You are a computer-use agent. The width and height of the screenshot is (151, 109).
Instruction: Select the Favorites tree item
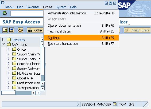click(x=18, y=40)
